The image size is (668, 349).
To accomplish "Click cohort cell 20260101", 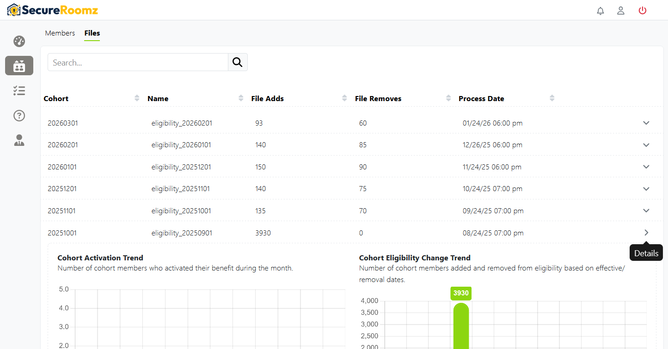I will (62, 167).
